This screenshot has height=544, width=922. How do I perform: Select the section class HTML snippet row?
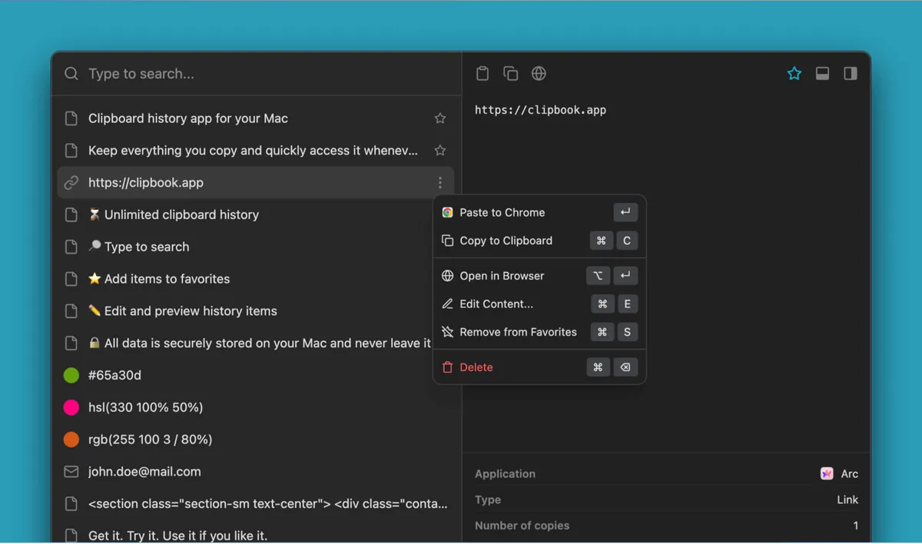(256, 504)
